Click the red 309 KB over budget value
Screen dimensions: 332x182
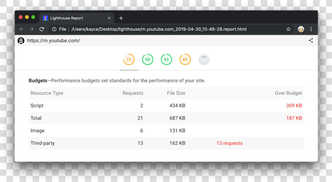click(x=294, y=105)
